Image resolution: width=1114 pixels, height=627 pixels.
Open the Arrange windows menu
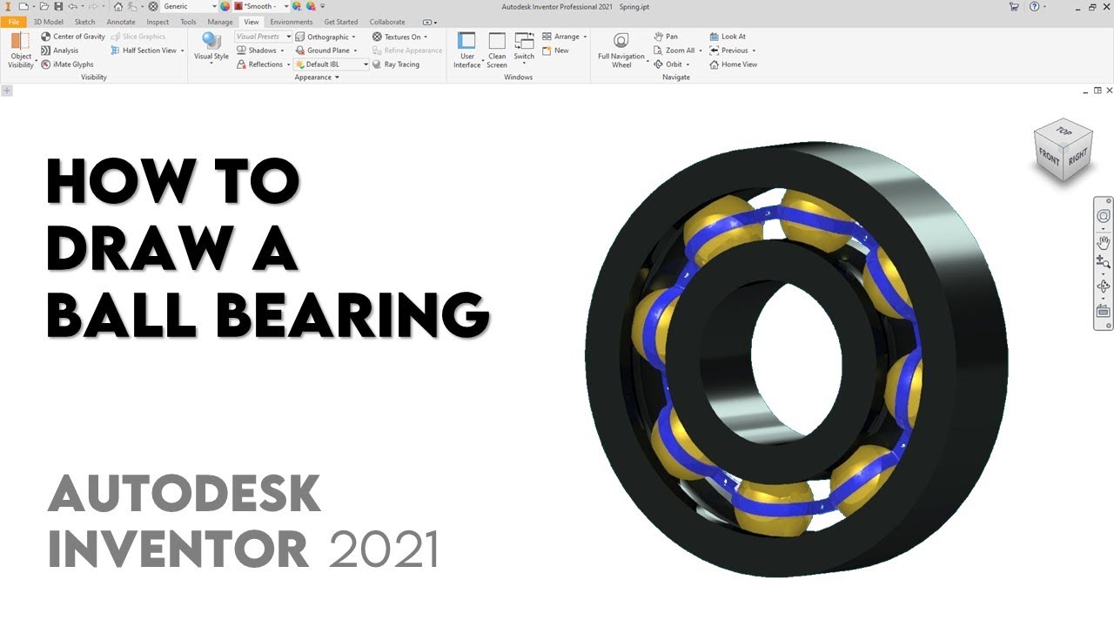pos(564,37)
